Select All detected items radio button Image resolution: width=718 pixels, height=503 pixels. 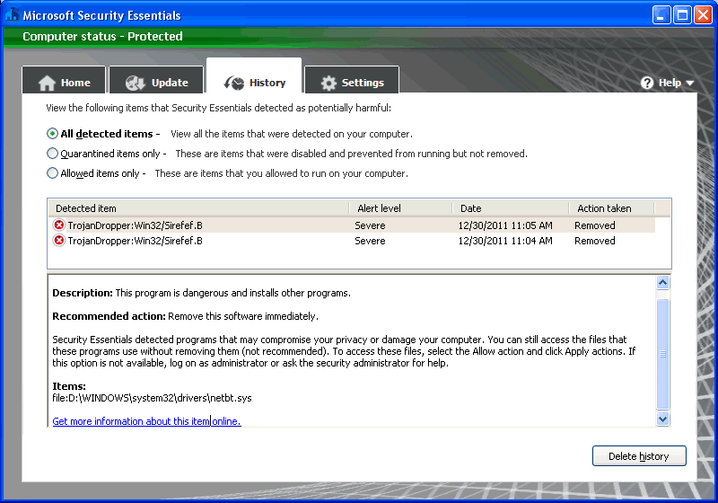pyautogui.click(x=52, y=134)
